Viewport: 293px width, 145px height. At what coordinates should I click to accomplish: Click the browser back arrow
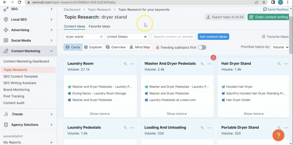tap(5, 2)
